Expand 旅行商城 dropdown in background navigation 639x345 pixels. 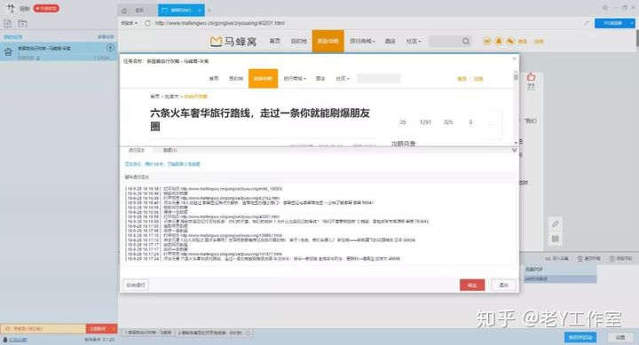click(362, 41)
